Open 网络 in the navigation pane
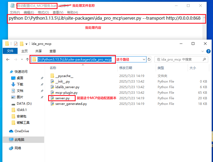The height and width of the screenshot is (162, 213). [18, 148]
